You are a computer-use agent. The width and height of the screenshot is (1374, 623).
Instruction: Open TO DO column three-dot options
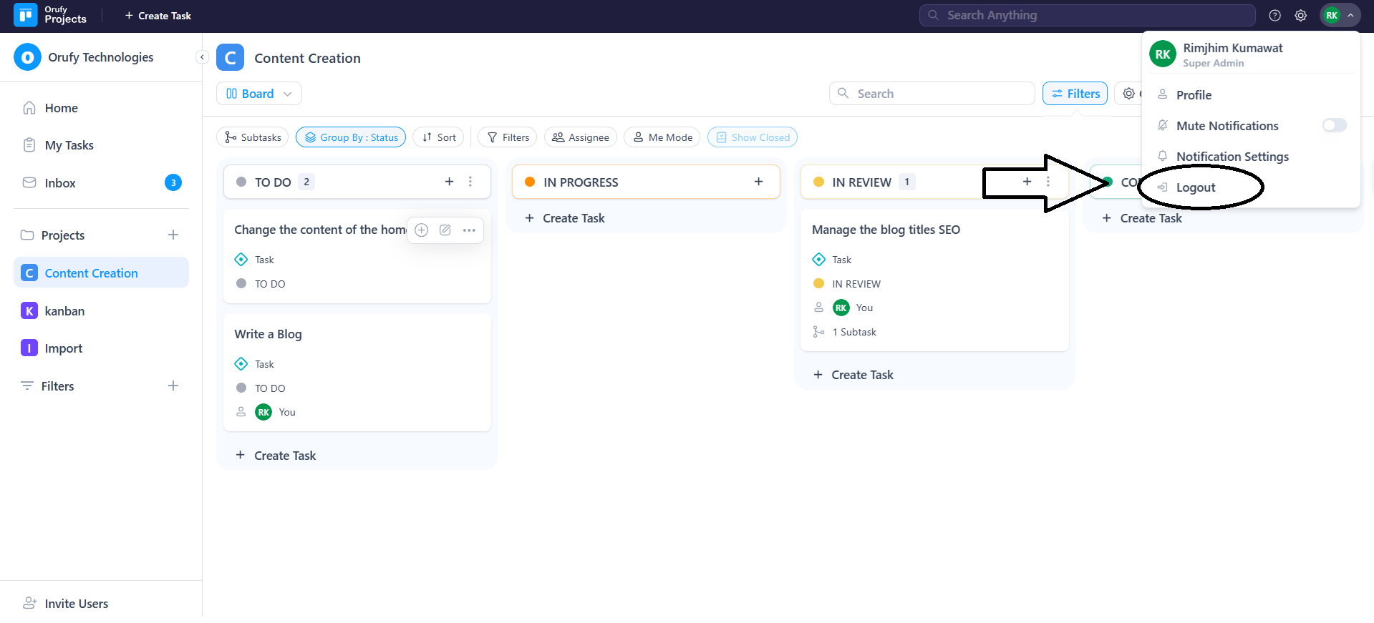pyautogui.click(x=470, y=182)
